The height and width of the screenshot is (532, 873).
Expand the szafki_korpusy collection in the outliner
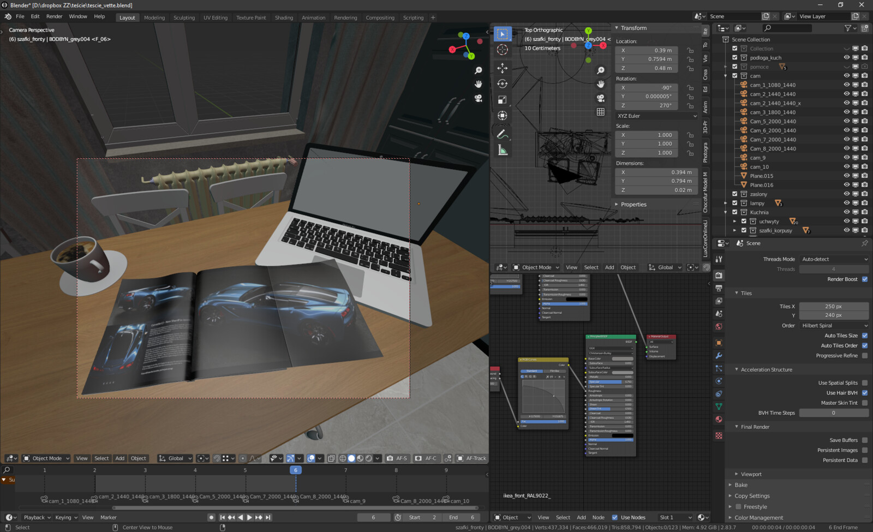coord(734,230)
